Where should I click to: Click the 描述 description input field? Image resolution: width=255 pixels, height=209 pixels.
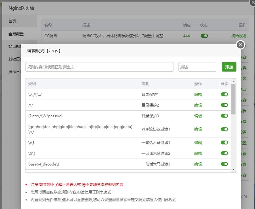tap(197, 67)
